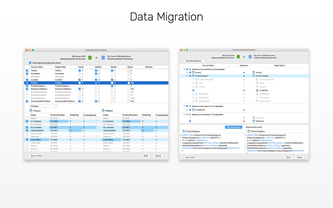The width and height of the screenshot is (333, 208).
Task: Click the target Product table icon in Structure Synchronization
Action: tap(253, 72)
